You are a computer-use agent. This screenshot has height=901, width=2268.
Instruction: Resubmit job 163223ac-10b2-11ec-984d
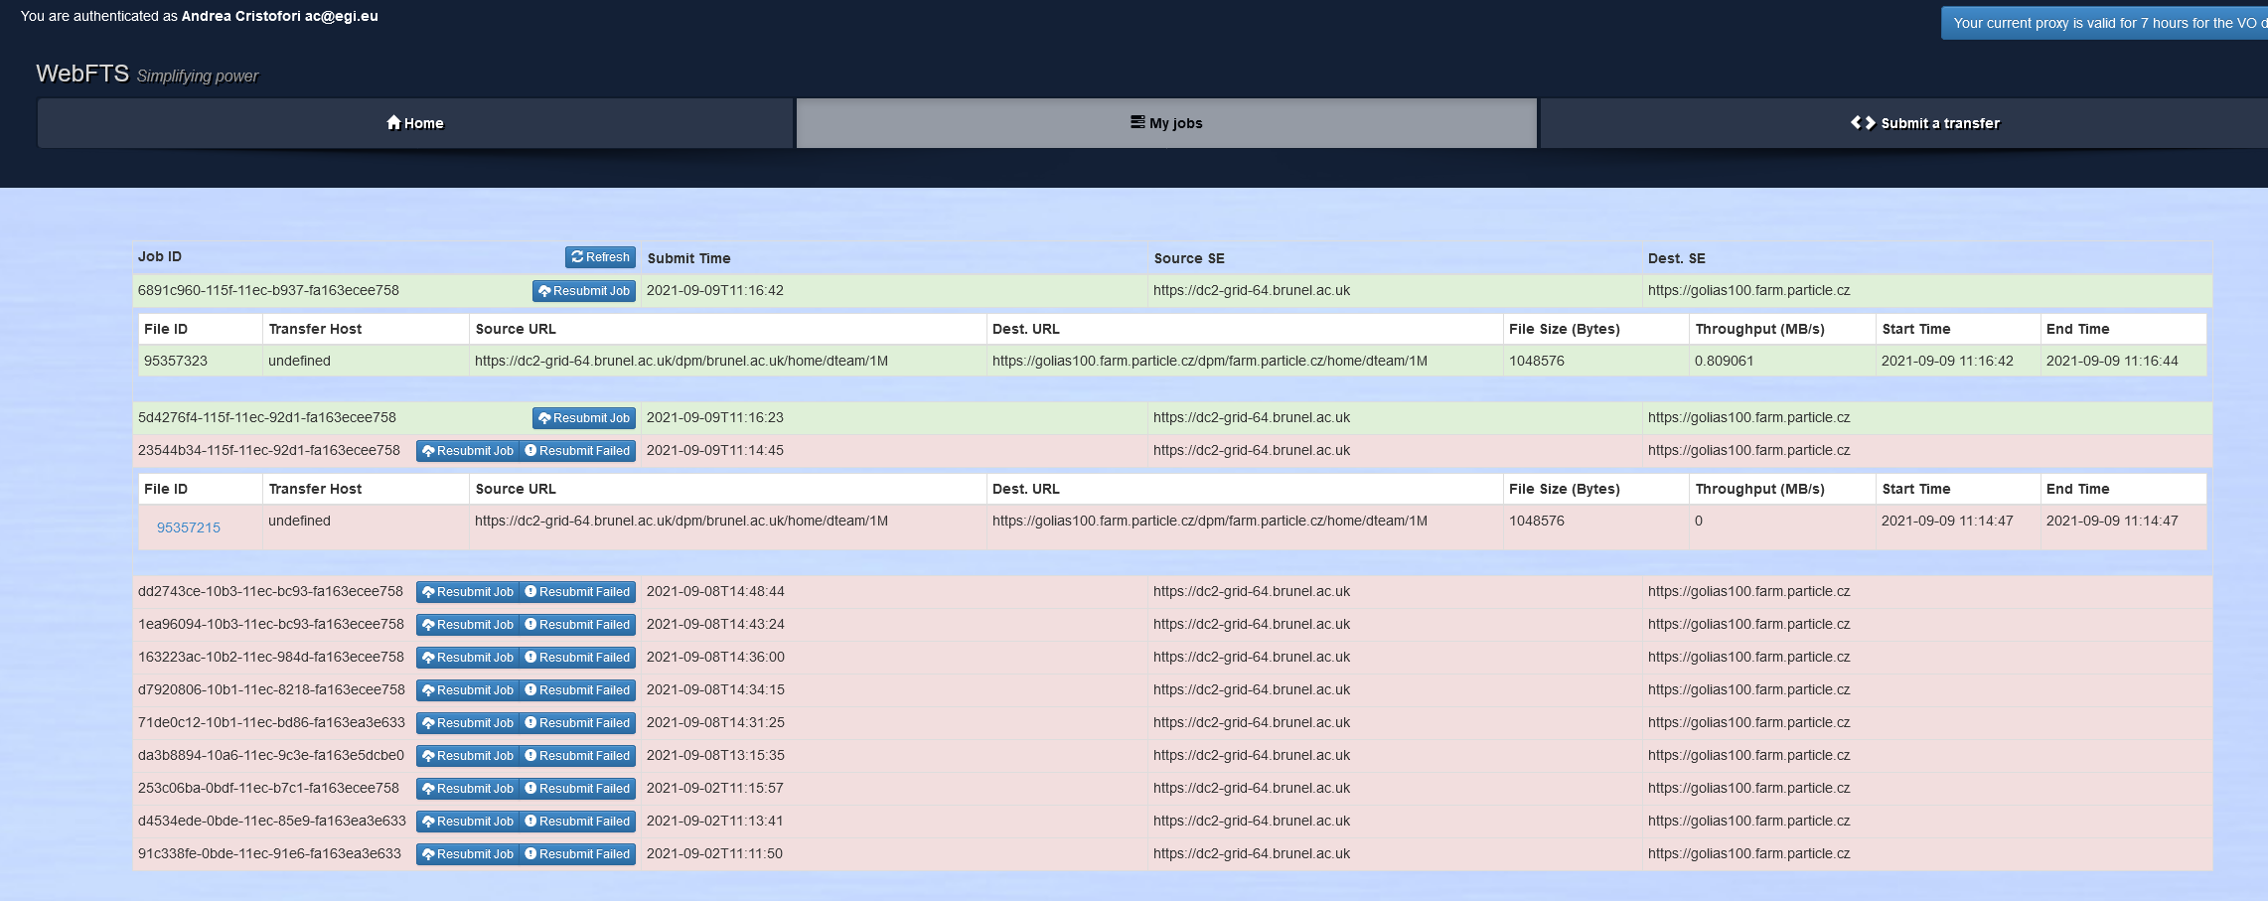click(x=468, y=658)
